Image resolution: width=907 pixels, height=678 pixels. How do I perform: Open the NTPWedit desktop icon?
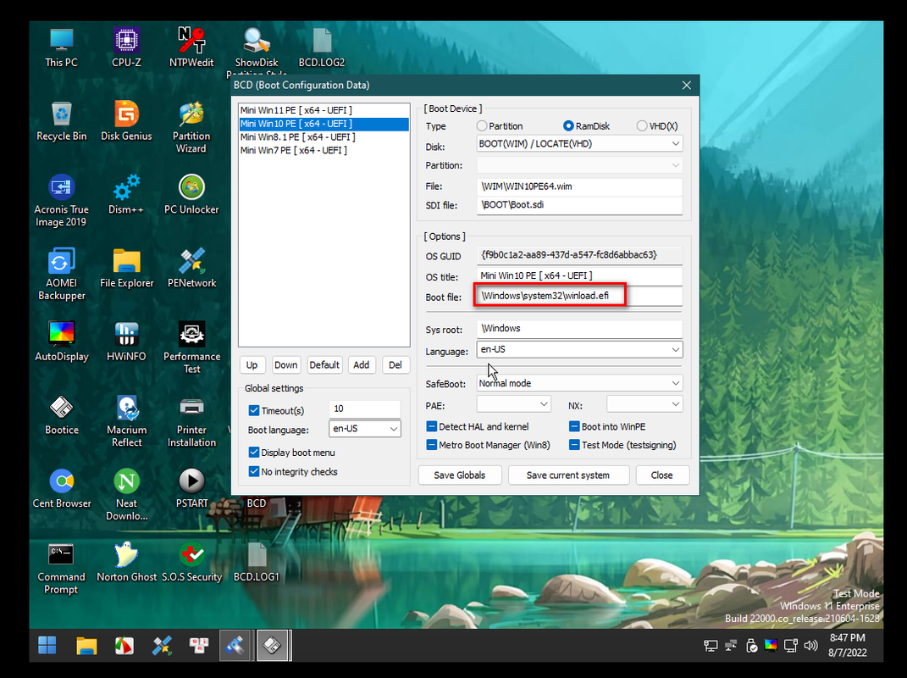pyautogui.click(x=191, y=47)
